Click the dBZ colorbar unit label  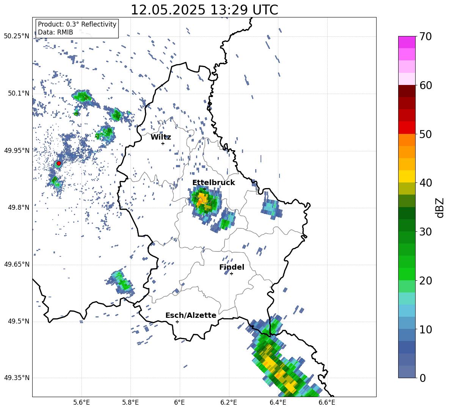[440, 207]
